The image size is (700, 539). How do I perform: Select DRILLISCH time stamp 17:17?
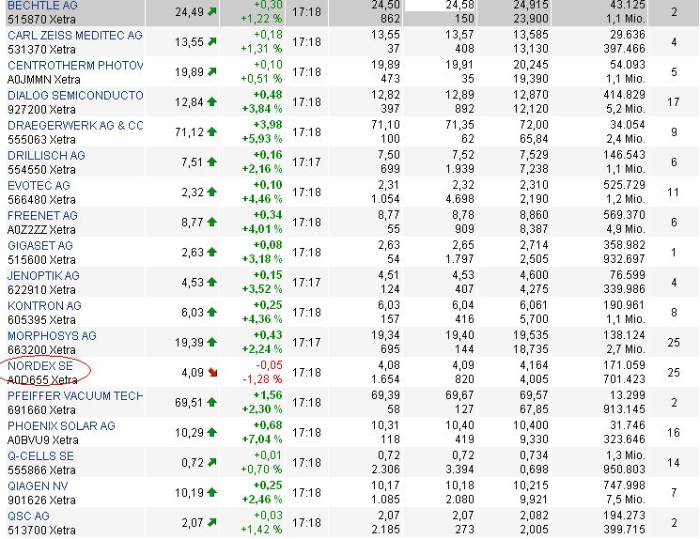click(306, 162)
